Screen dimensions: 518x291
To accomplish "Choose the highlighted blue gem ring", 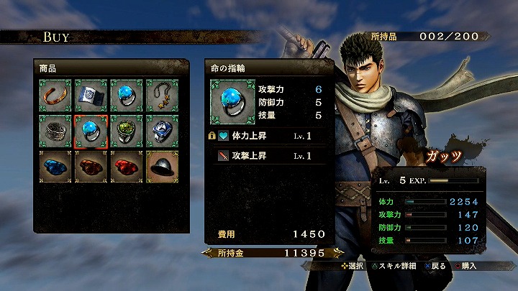I will 91,131.
